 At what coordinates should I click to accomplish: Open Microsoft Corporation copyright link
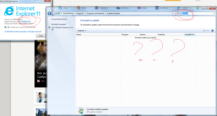pos(23,32)
